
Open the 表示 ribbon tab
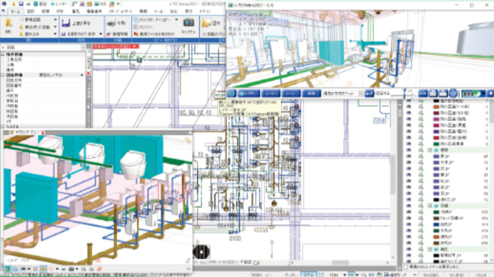pos(188,11)
